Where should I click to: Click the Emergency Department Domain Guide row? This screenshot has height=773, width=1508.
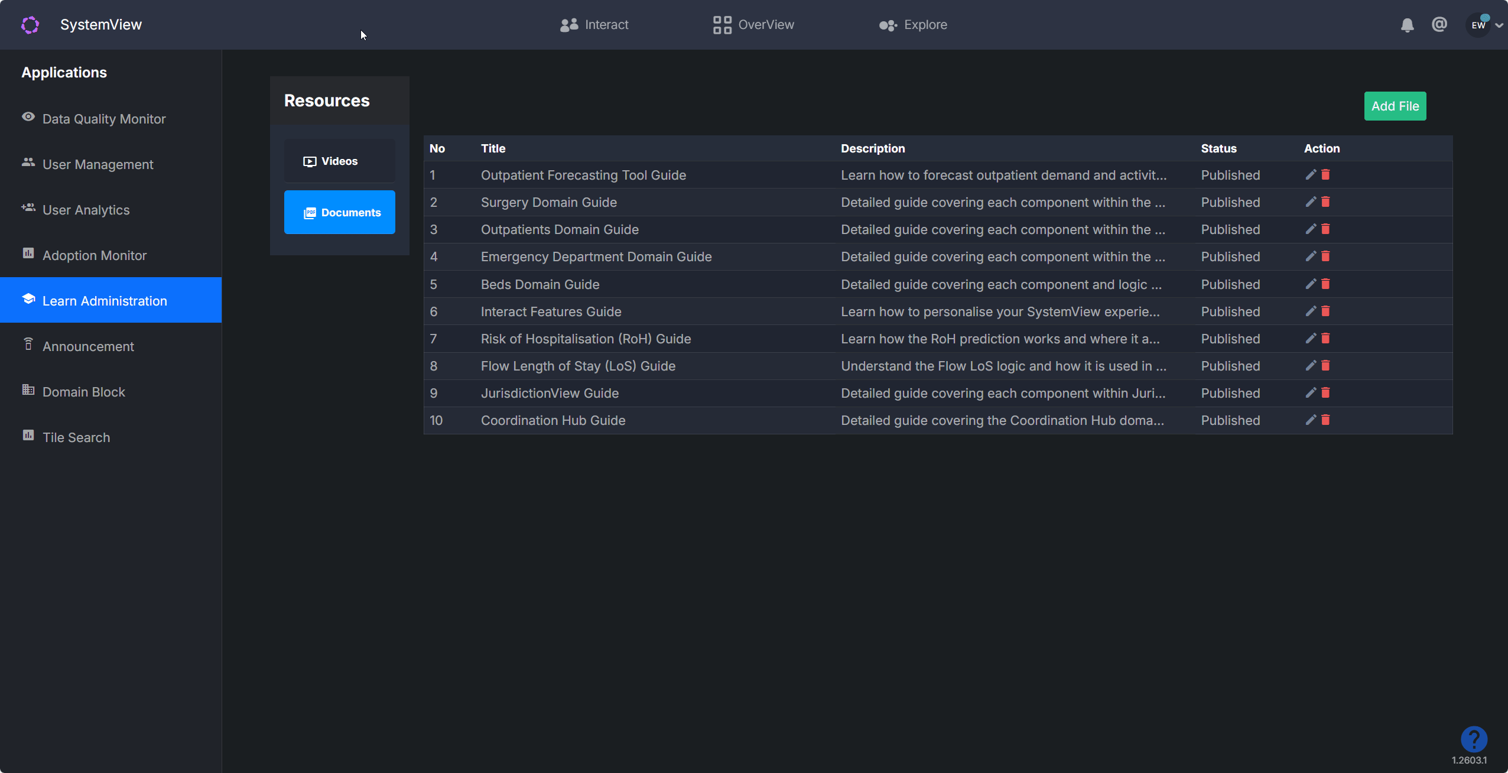coord(596,256)
